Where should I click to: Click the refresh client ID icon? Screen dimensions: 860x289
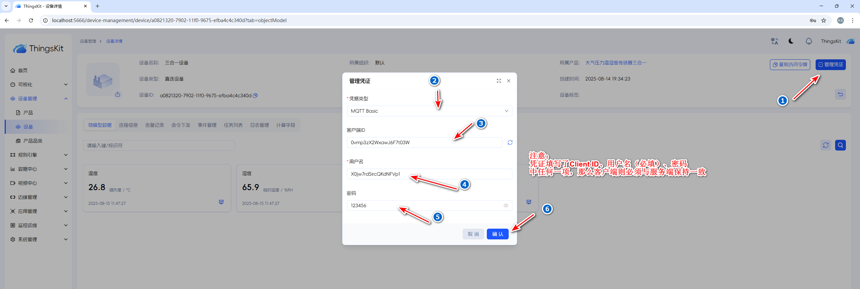coord(510,142)
